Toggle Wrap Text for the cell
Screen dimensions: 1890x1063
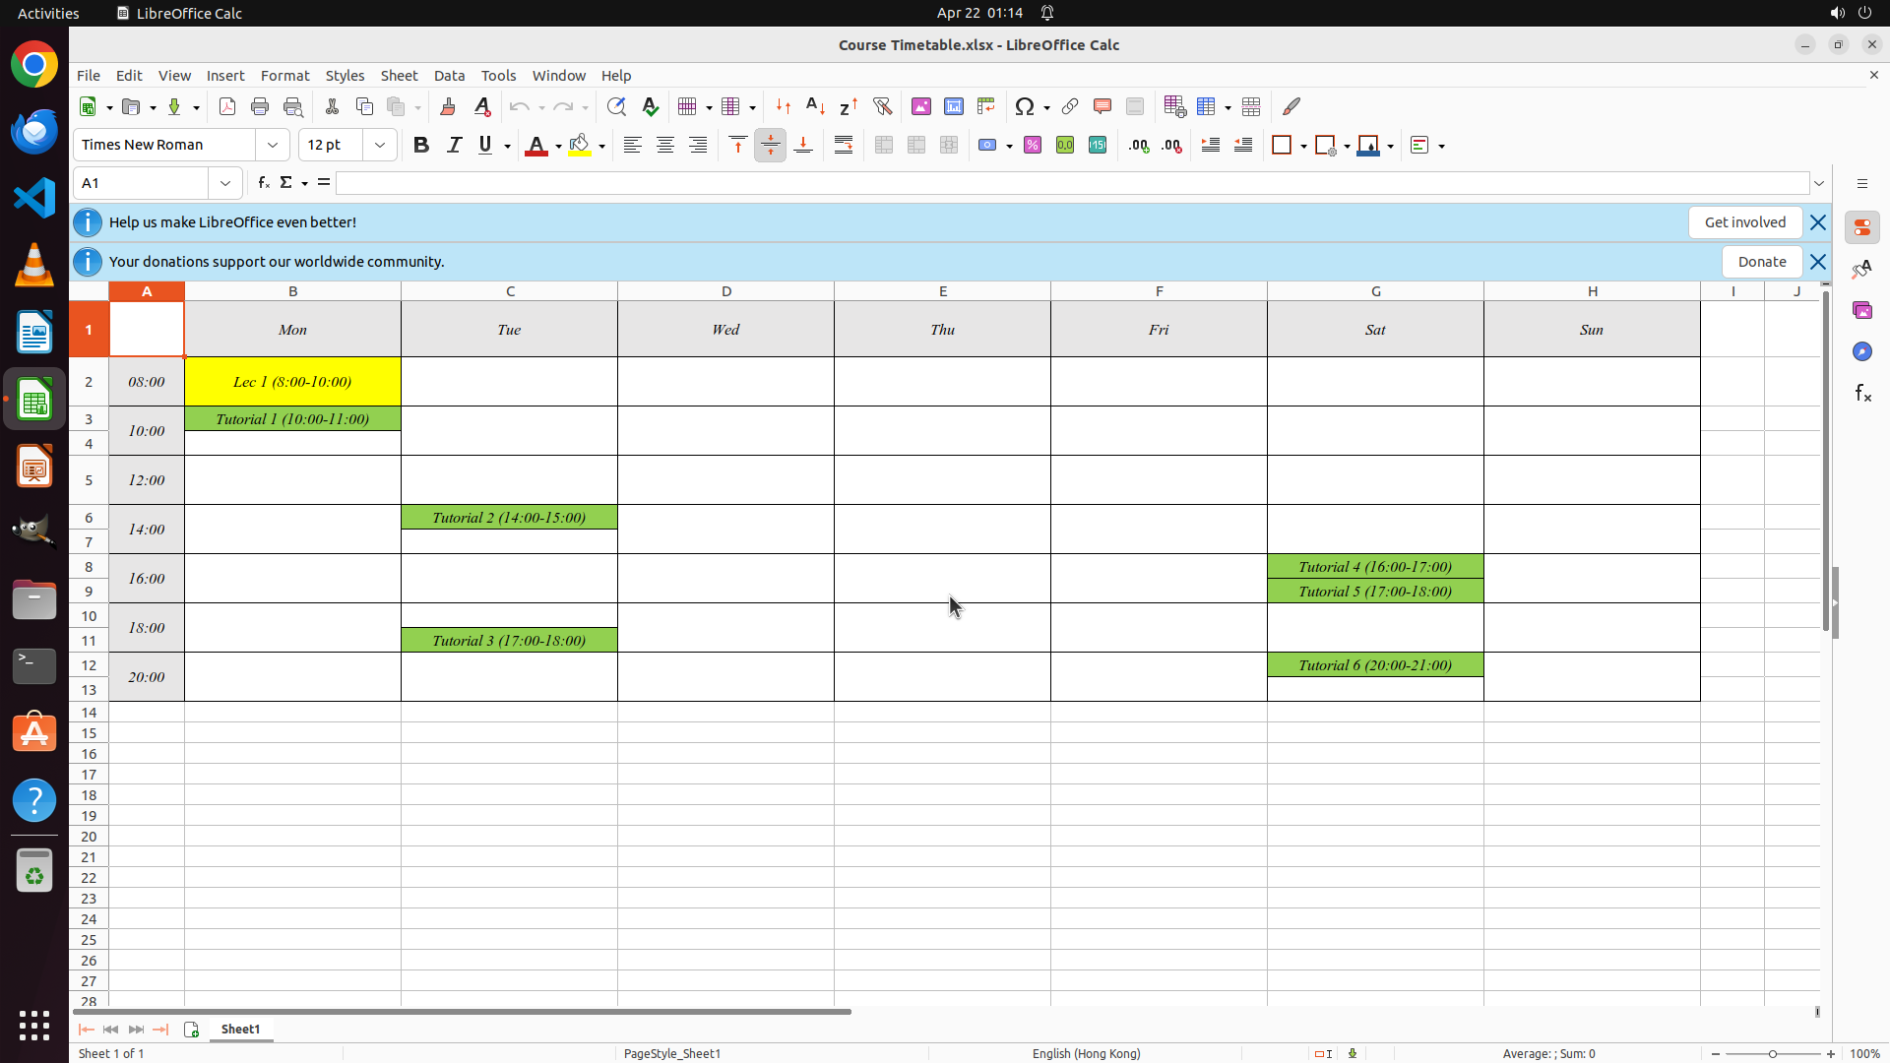[x=844, y=145]
